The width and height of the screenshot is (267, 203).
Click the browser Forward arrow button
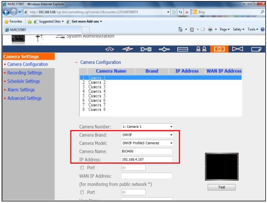[x=14, y=12]
